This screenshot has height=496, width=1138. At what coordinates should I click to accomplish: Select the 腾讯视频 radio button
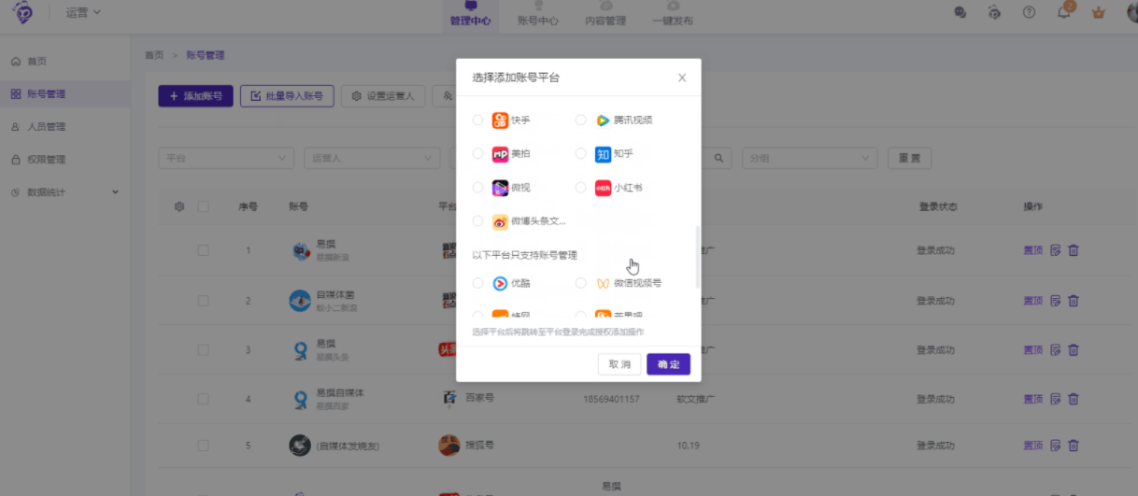point(581,120)
